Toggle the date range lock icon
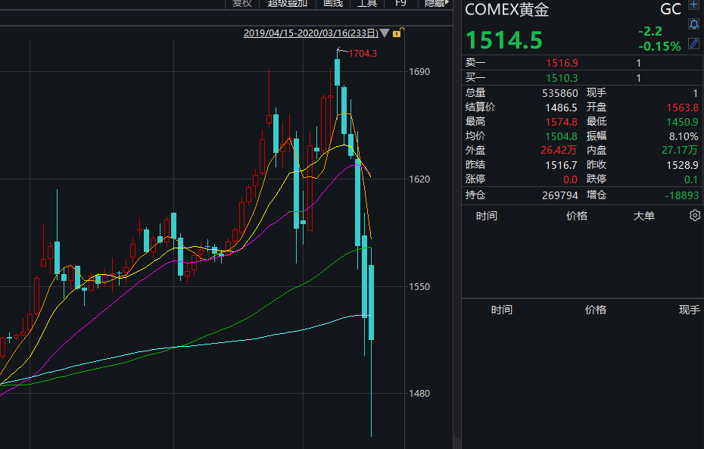The width and height of the screenshot is (704, 449). pyautogui.click(x=398, y=33)
